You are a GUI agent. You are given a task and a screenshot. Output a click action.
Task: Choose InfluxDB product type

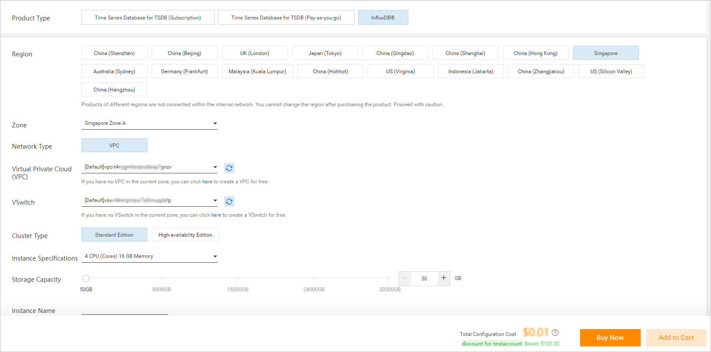coord(383,18)
